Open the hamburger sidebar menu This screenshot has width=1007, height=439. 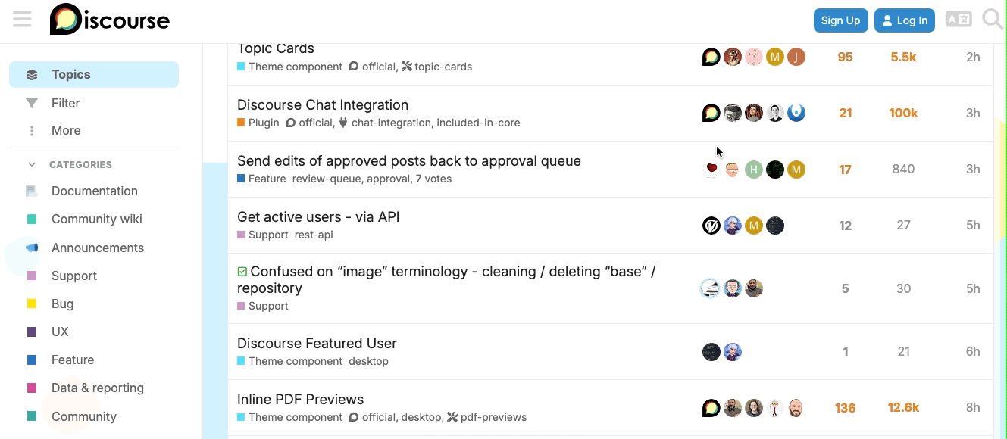click(22, 20)
